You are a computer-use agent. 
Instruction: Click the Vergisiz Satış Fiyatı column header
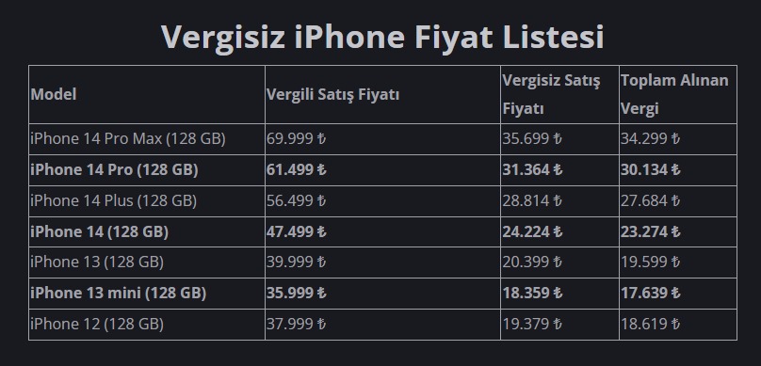[x=559, y=94]
